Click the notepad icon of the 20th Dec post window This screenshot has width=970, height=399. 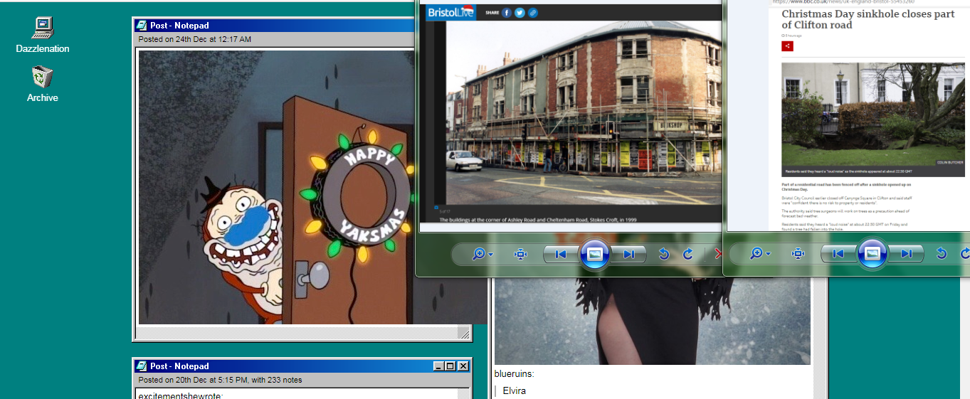(x=142, y=366)
